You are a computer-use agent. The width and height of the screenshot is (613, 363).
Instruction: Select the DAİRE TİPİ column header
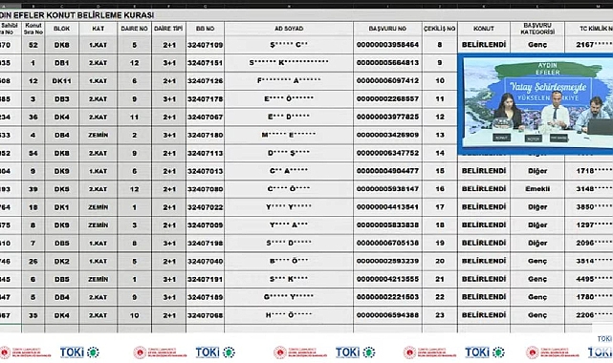[168, 29]
